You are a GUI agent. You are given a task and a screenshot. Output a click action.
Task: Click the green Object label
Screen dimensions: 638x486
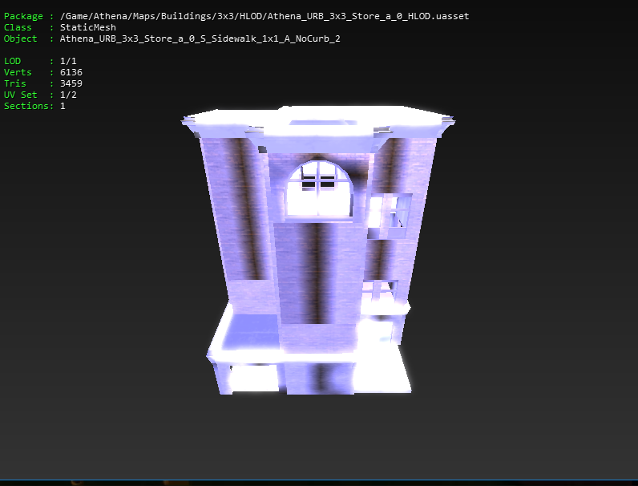(20, 38)
